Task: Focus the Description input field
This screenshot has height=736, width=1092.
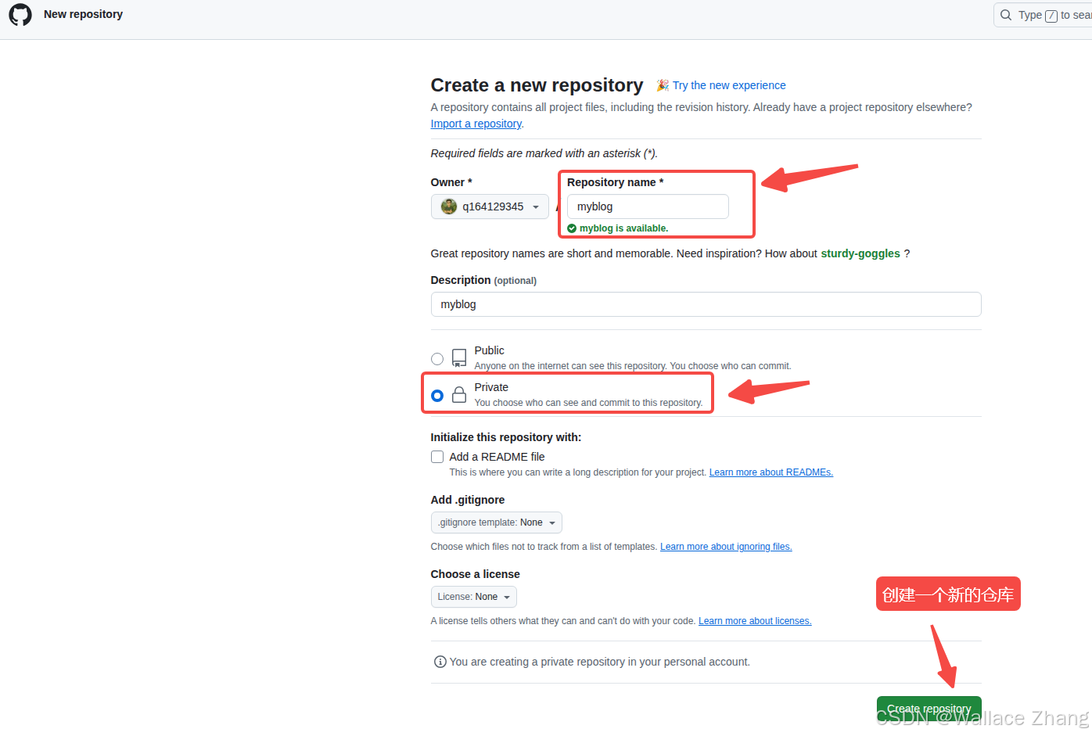Action: tap(706, 304)
